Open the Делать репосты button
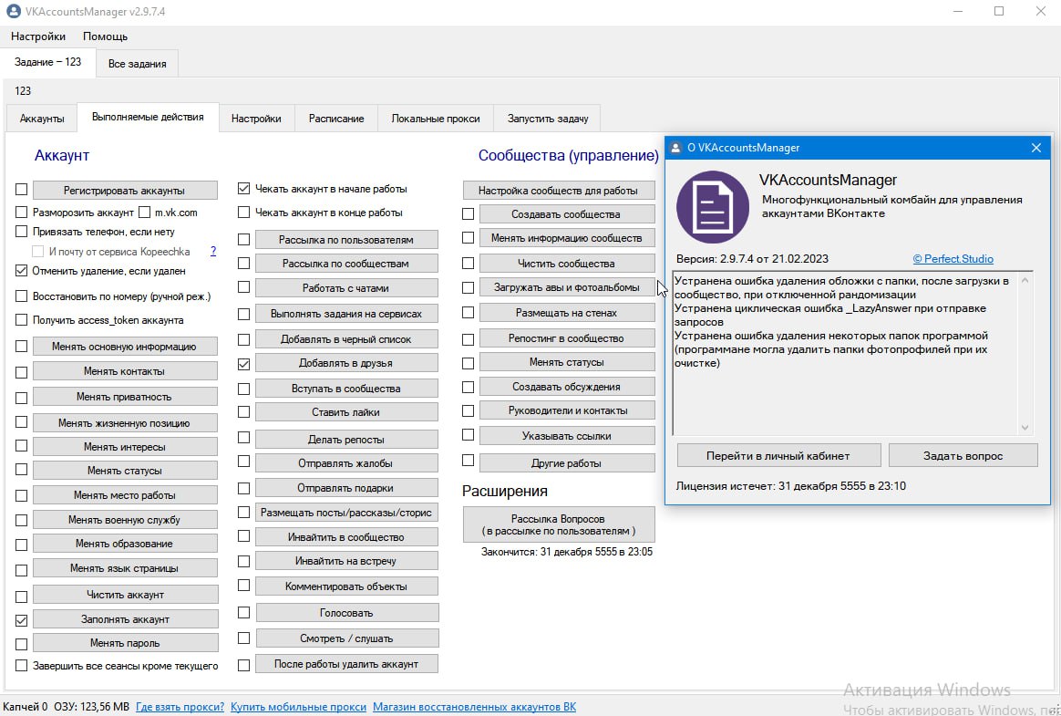1061x716 pixels. [x=345, y=440]
